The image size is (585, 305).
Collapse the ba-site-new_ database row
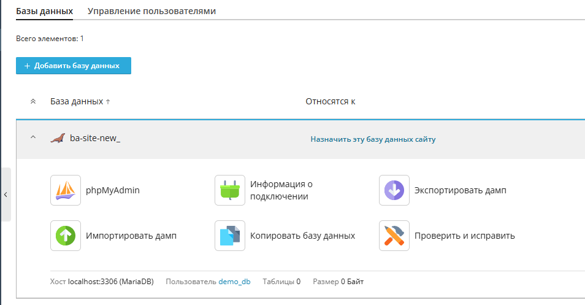[x=33, y=137]
